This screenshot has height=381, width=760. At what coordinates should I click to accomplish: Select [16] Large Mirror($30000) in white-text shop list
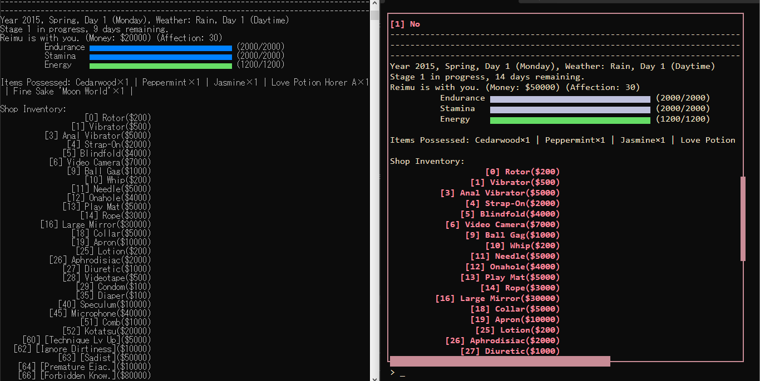pos(96,224)
